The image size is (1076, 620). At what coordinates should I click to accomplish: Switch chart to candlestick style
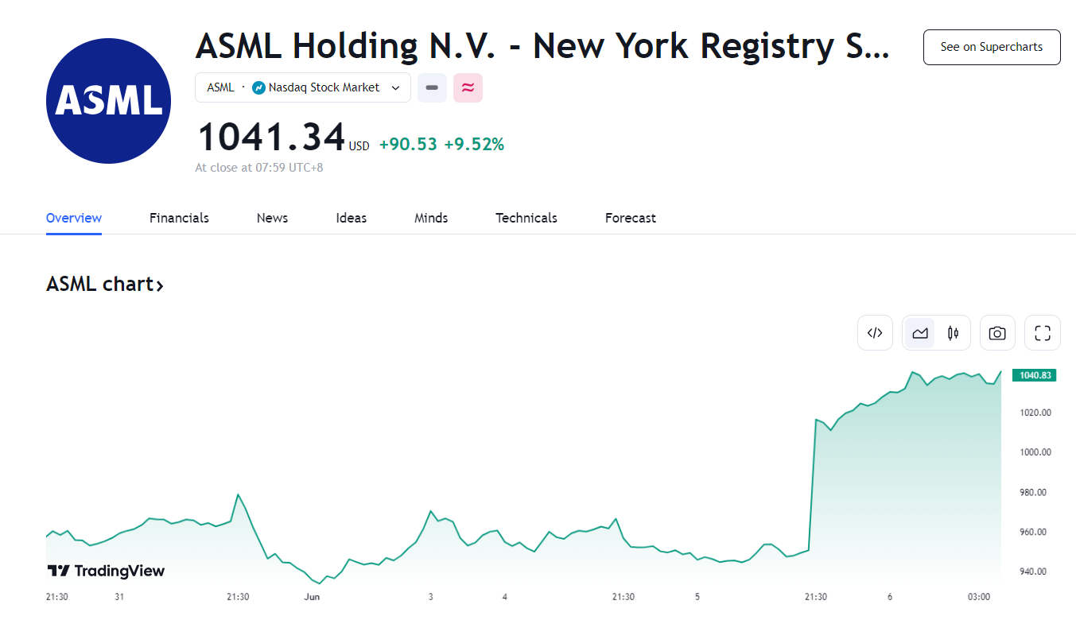[x=953, y=333]
